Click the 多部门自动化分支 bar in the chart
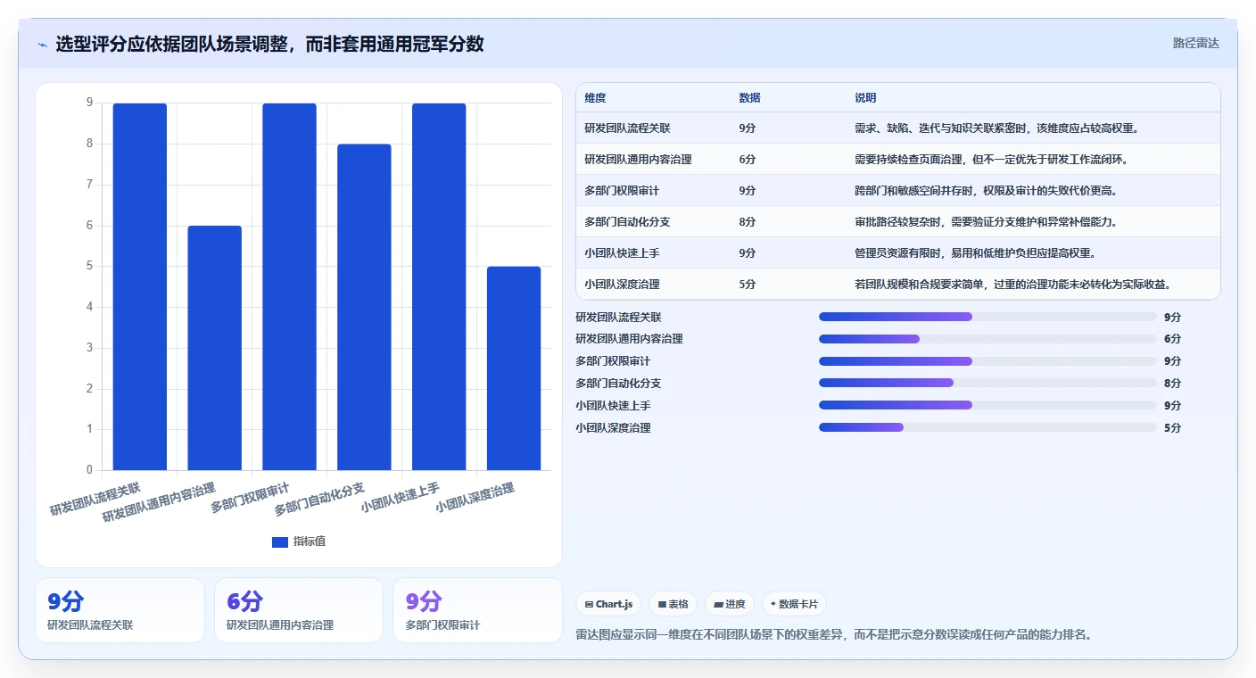The width and height of the screenshot is (1256, 678). tap(364, 307)
